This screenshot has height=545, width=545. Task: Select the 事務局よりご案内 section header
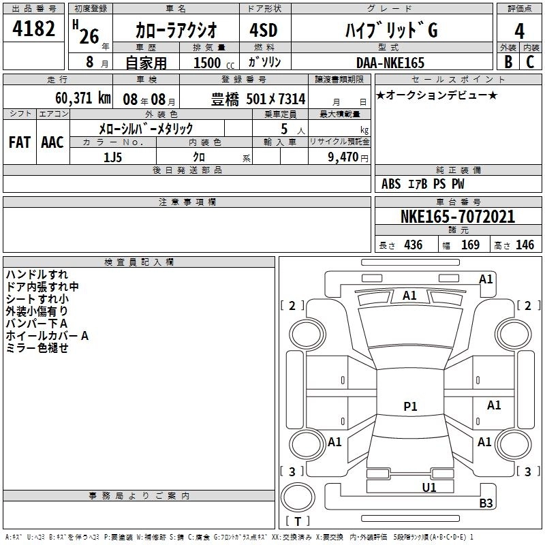139,496
